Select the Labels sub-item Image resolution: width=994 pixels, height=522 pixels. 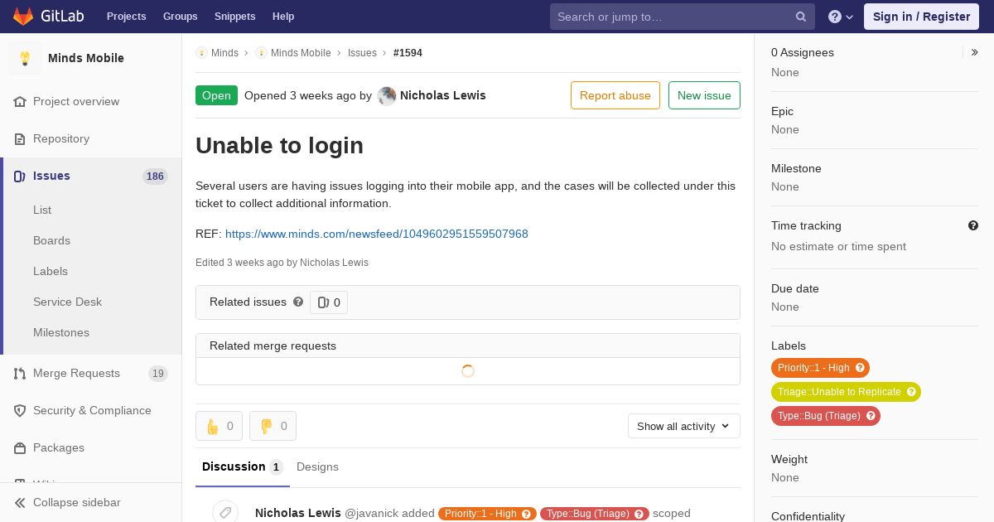[x=51, y=271]
